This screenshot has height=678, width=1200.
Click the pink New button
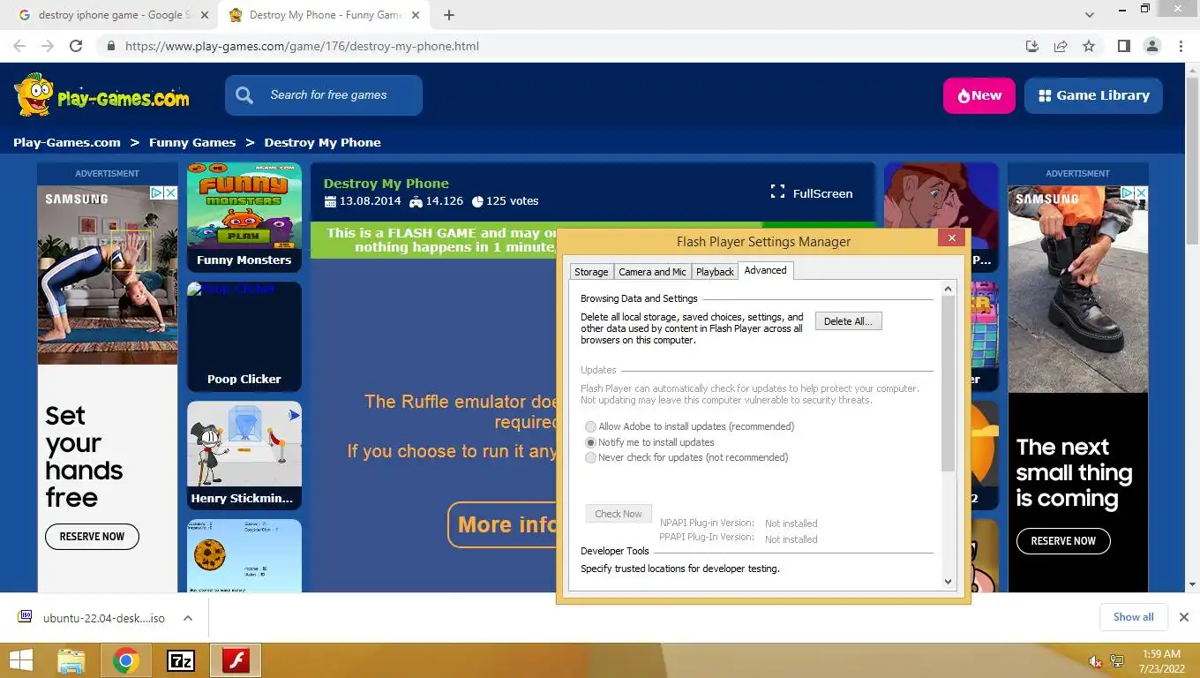pos(979,95)
